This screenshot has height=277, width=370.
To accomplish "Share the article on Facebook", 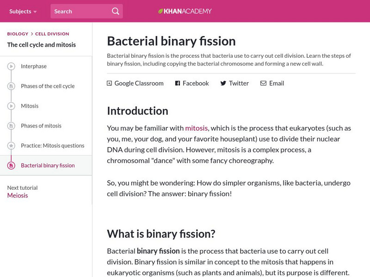I will pos(191,84).
